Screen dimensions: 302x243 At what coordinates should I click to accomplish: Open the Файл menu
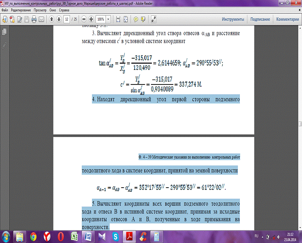pos(5,10)
